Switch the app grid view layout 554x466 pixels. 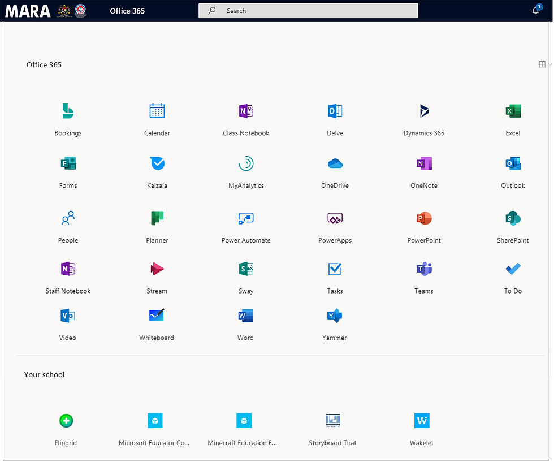point(542,64)
